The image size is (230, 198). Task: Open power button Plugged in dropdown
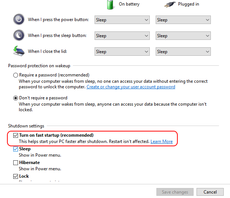tap(183, 20)
